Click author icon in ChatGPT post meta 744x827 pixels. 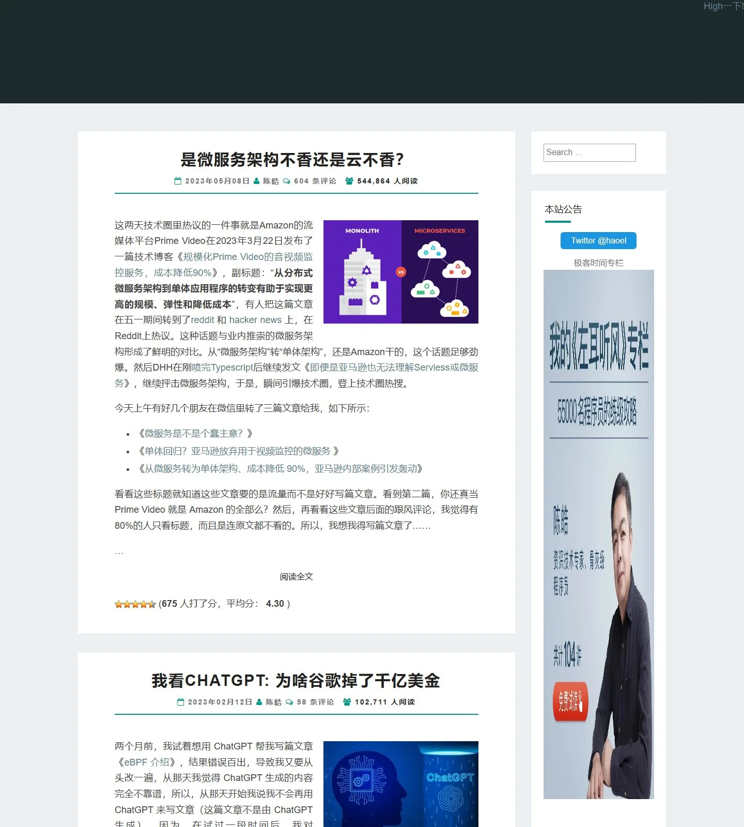[x=259, y=702]
